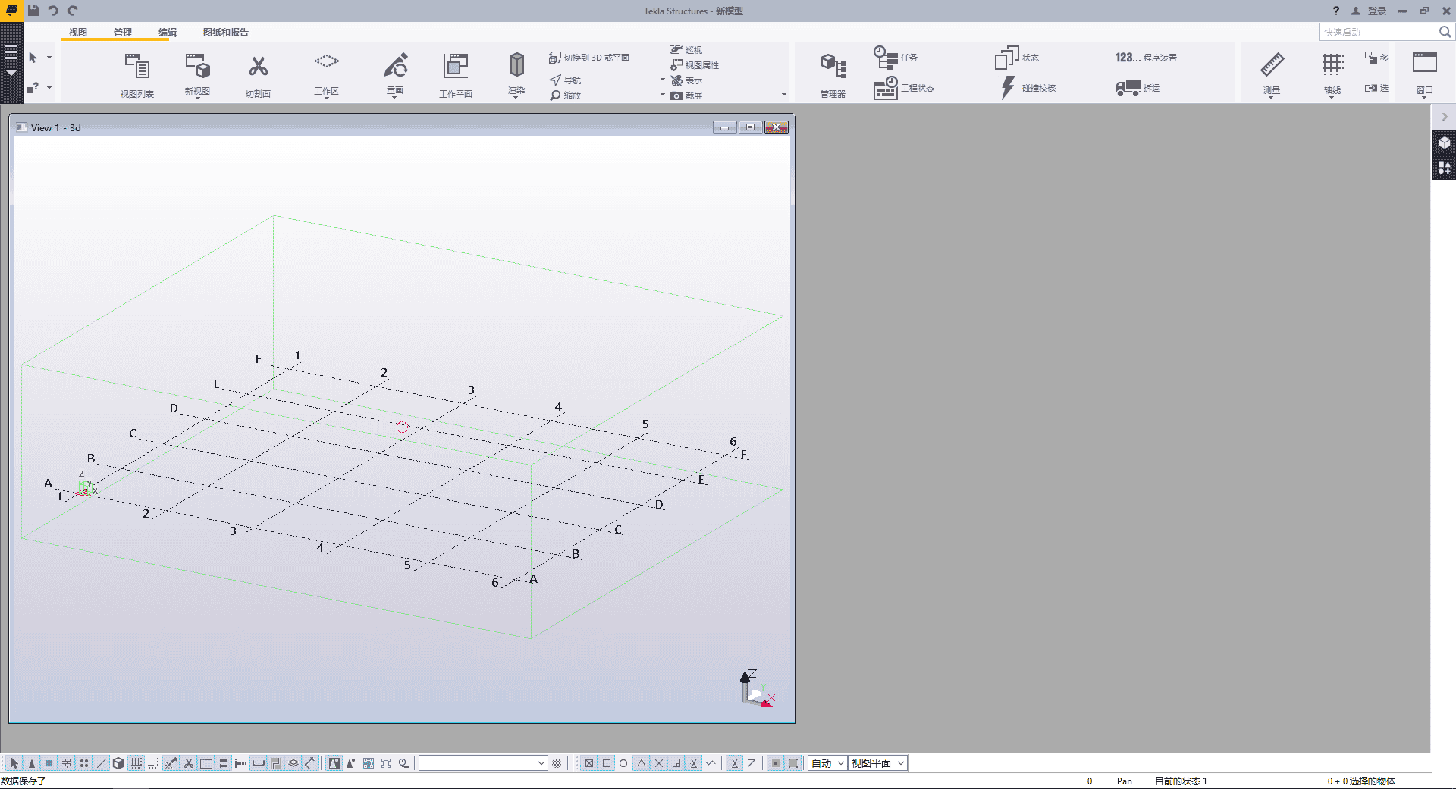Open the 自动 snap depth dropdown

pyautogui.click(x=827, y=763)
